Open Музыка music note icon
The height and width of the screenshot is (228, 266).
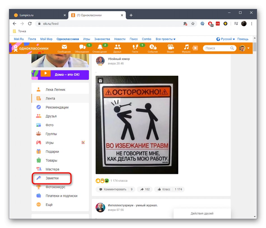(x=186, y=49)
